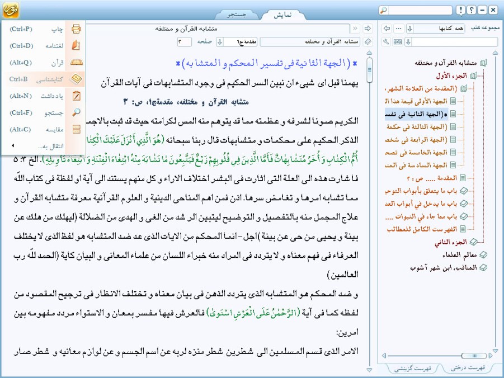Click the wrench settings icon

pos(387,42)
